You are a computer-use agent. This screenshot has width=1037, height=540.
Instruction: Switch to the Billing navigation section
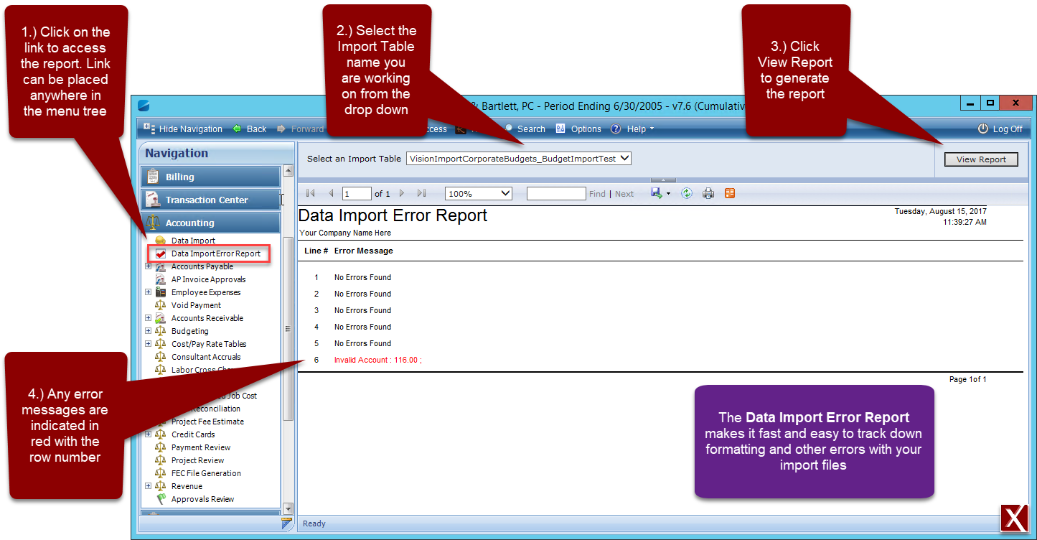210,176
